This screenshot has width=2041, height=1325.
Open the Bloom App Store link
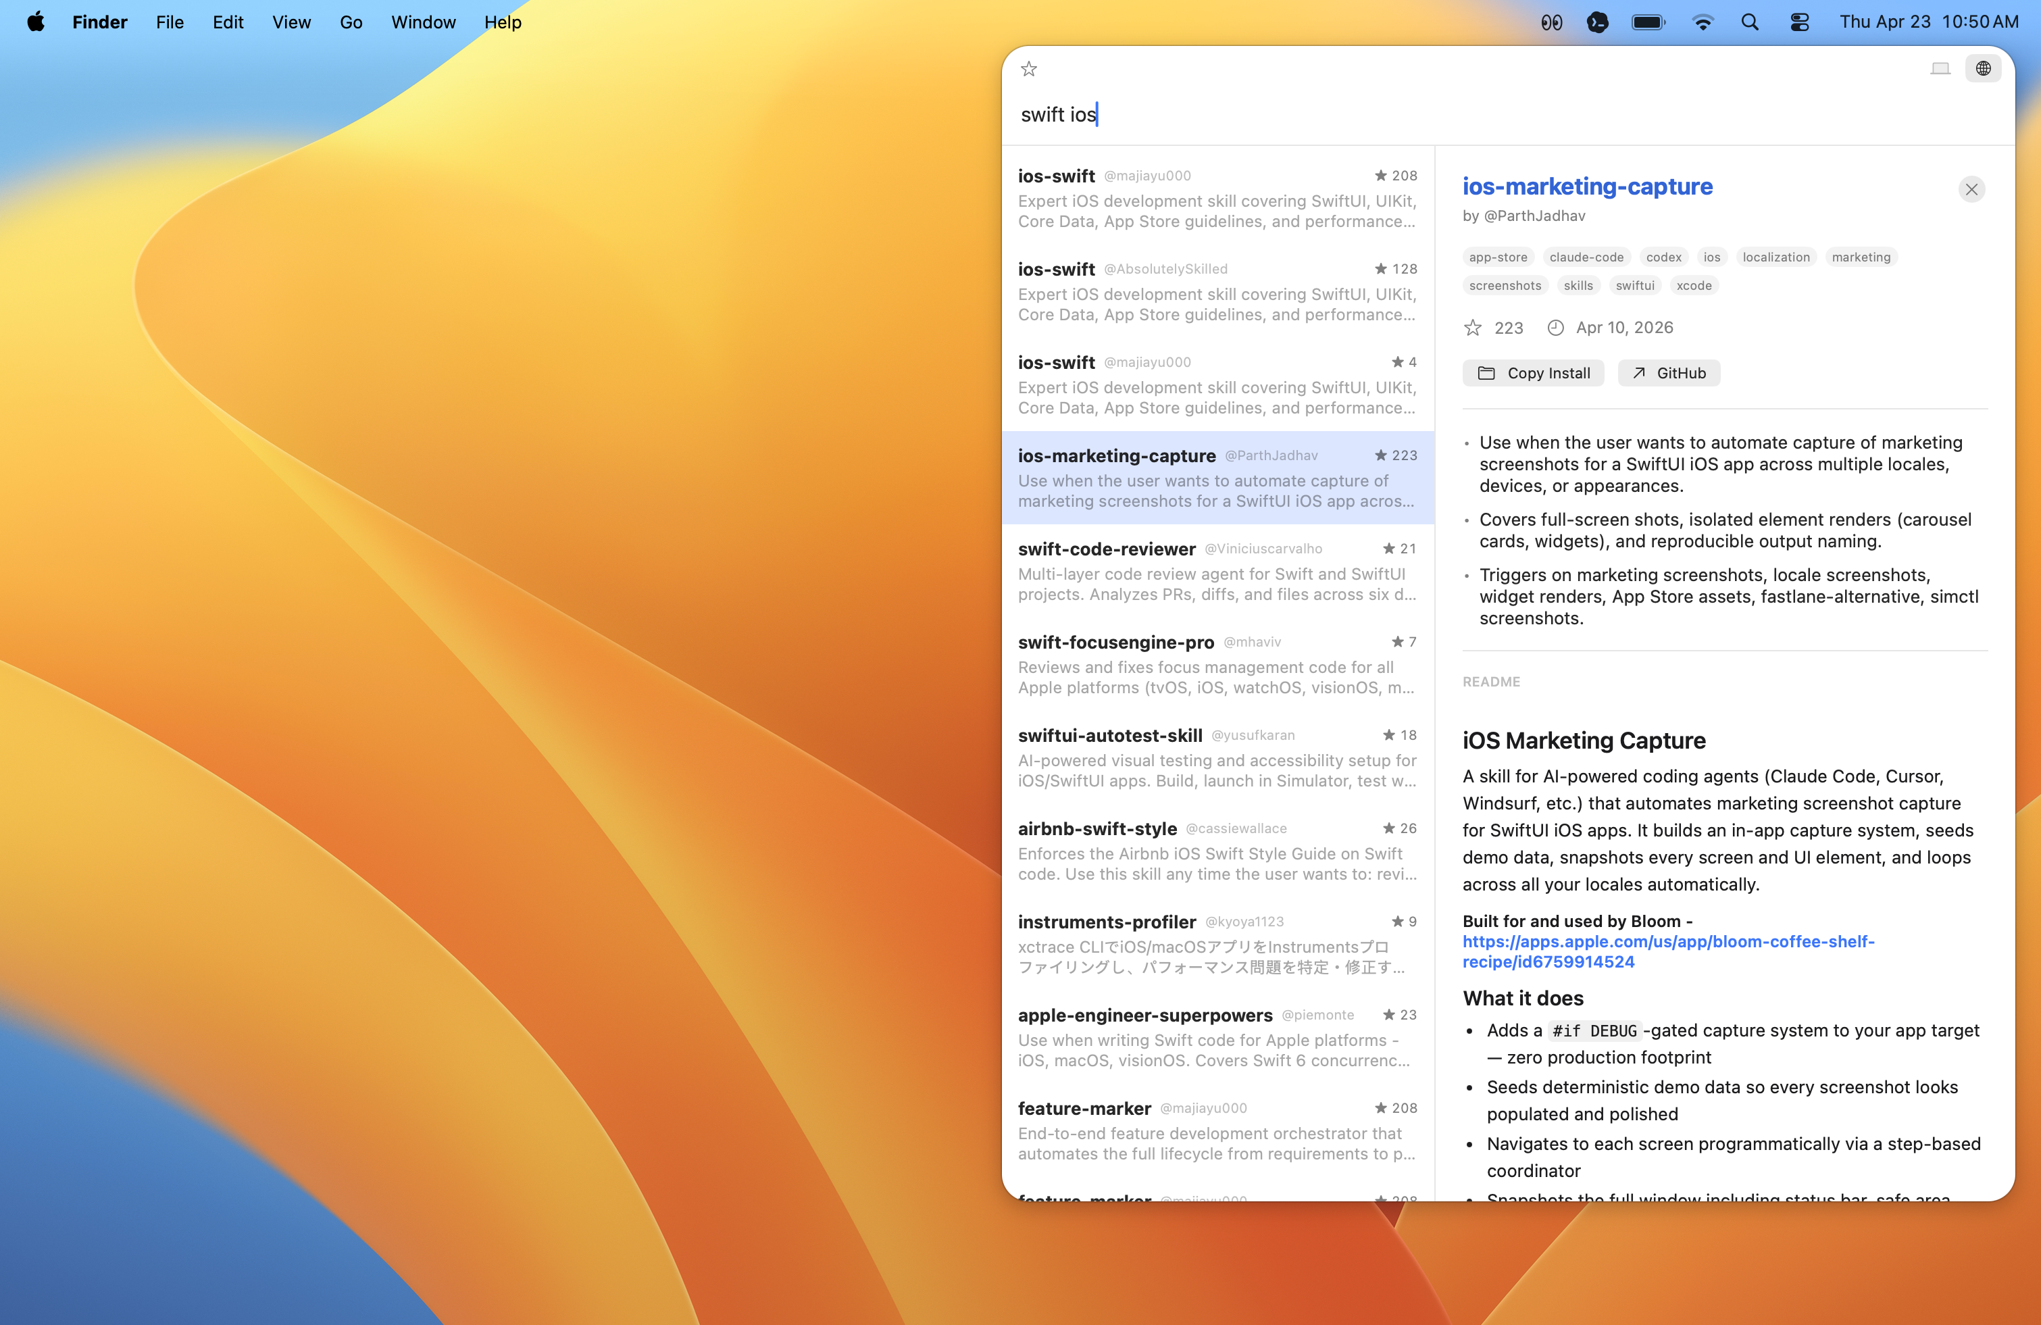point(1668,952)
